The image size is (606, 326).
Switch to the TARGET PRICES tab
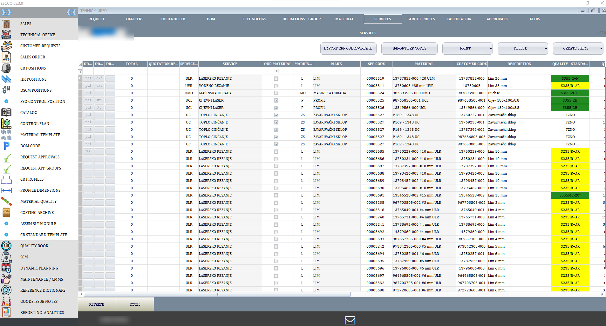click(x=420, y=19)
